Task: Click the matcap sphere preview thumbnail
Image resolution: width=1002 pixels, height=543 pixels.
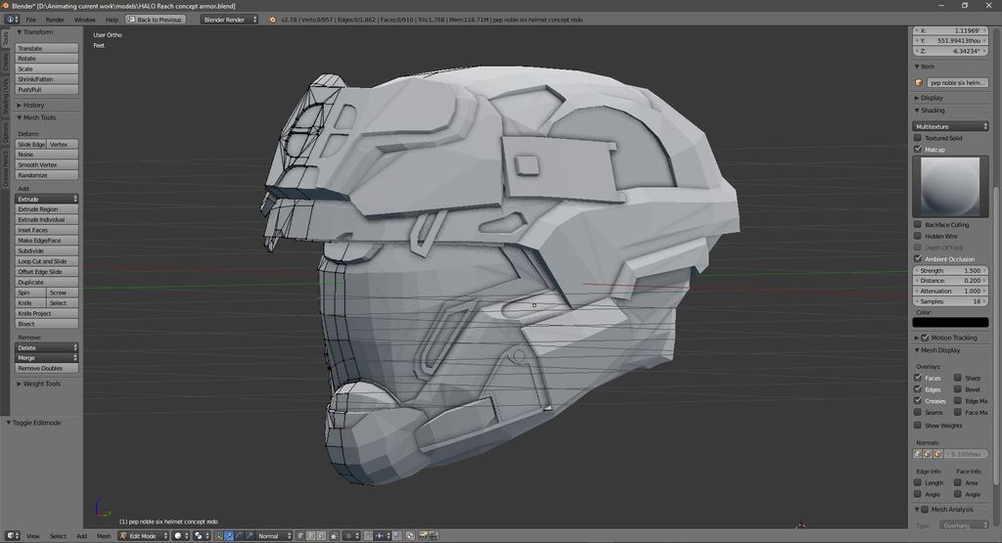Action: click(x=950, y=187)
